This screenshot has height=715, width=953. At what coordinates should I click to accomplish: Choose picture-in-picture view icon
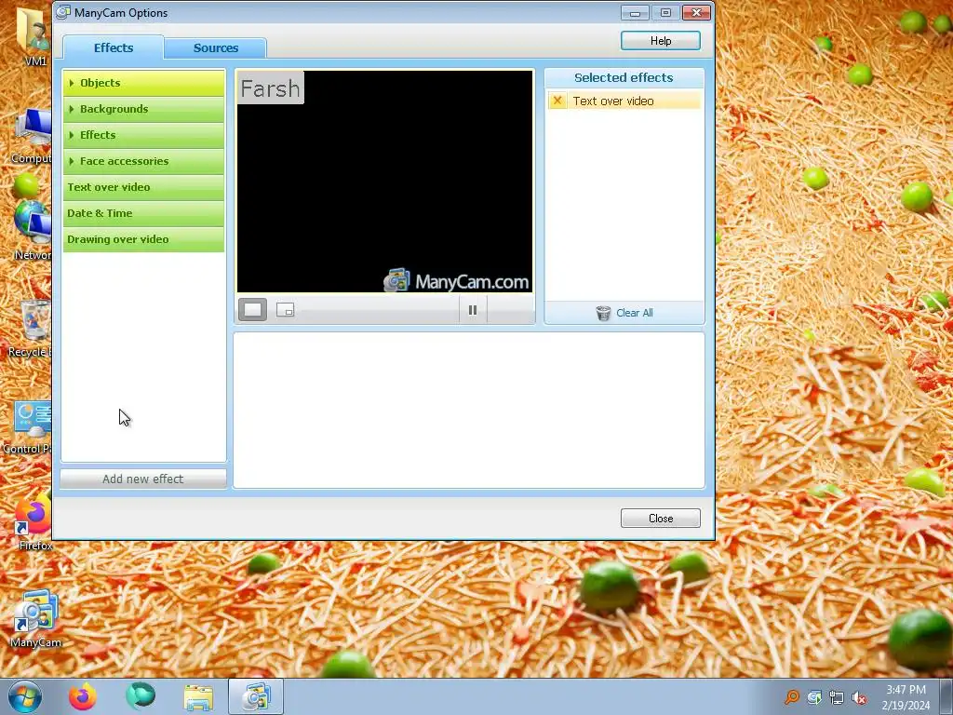click(285, 310)
